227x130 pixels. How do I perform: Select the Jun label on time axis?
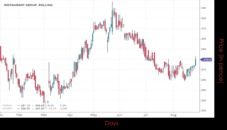click(x=120, y=115)
